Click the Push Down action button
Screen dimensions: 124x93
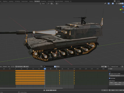pyautogui.click(x=19, y=67)
